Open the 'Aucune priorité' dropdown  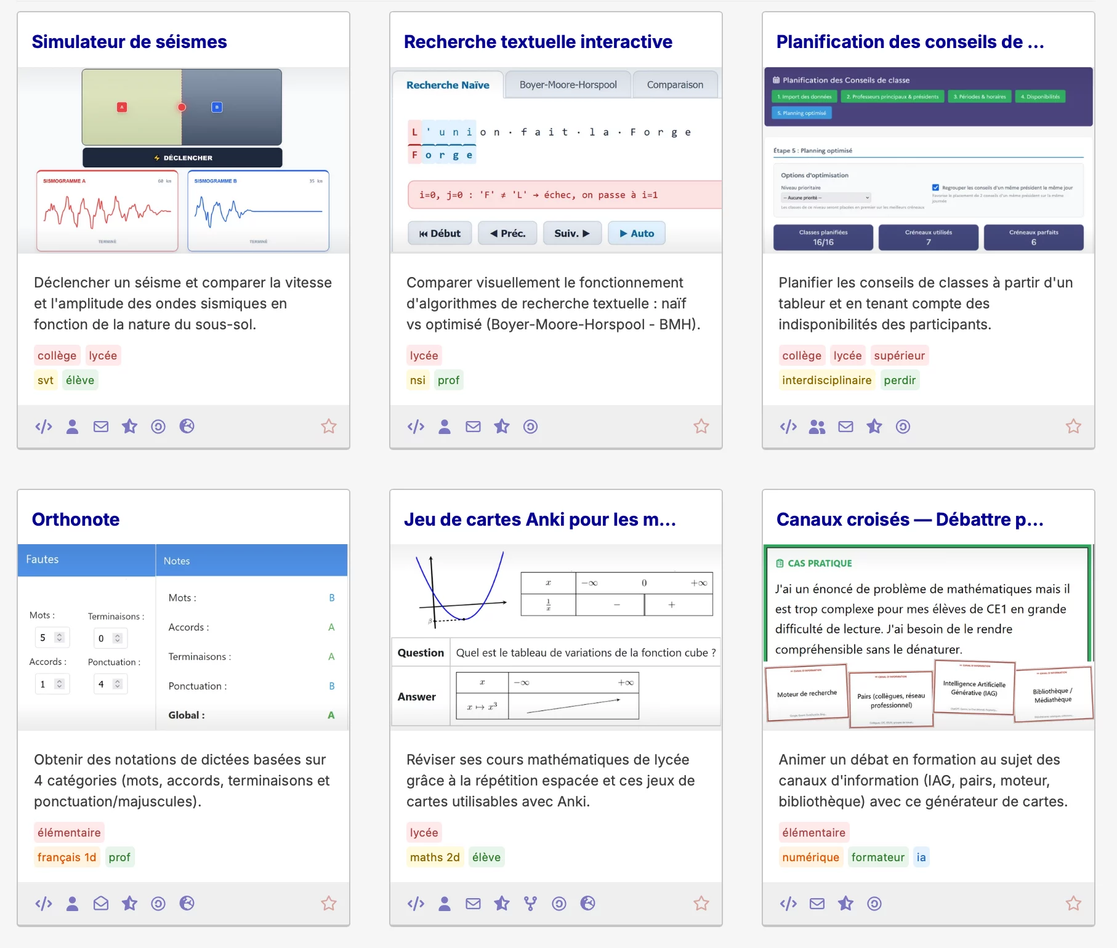click(x=825, y=198)
